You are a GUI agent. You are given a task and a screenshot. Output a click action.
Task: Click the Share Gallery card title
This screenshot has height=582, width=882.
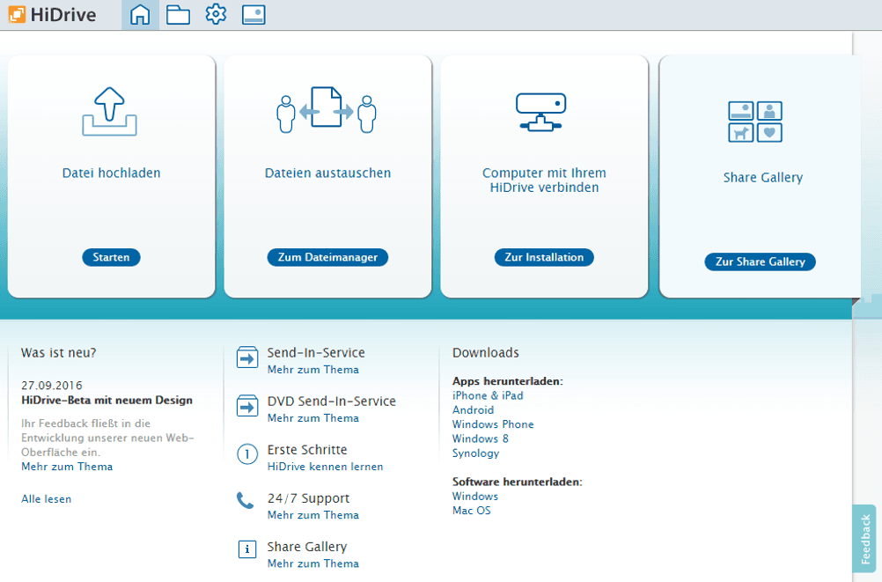pos(763,178)
